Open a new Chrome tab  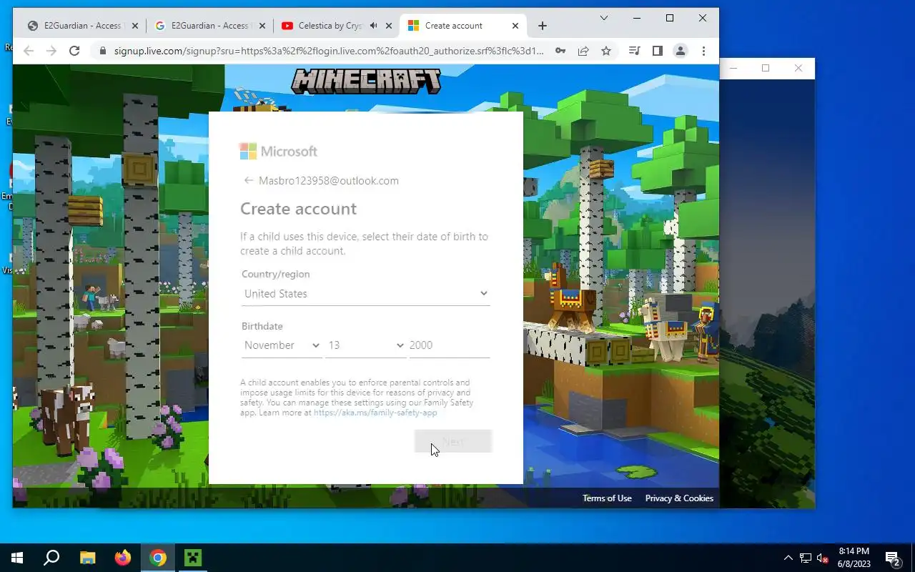pyautogui.click(x=543, y=26)
